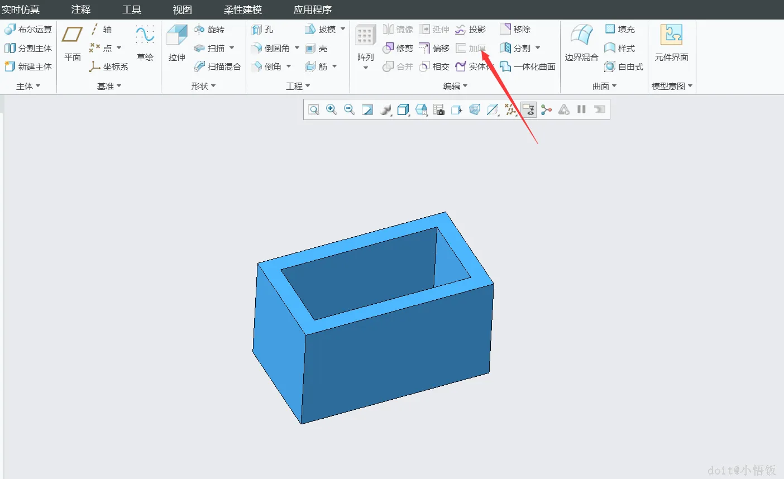Expand the 曲面 group menu

(x=604, y=86)
